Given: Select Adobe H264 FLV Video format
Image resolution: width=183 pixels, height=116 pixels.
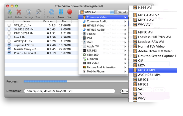Looking at the screenshot, I should coord(153,51).
